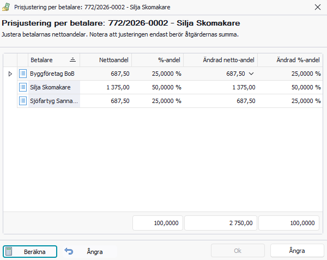Click the sort indicator in Betalare header
Screen dimensions: 327x260
tap(72, 60)
